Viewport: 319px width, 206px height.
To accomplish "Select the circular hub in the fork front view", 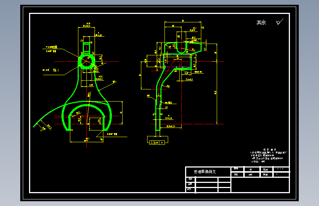I will point(86,62).
